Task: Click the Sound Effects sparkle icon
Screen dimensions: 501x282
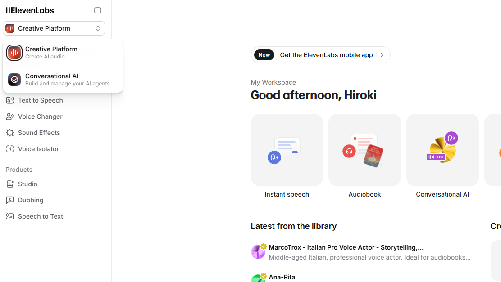Action: [x=10, y=133]
